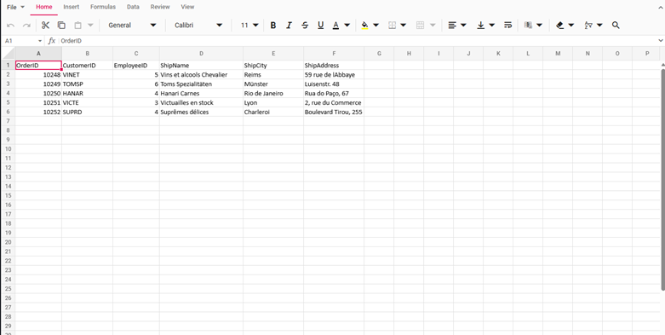The width and height of the screenshot is (665, 335).
Task: Select column D header
Action: [x=201, y=54]
